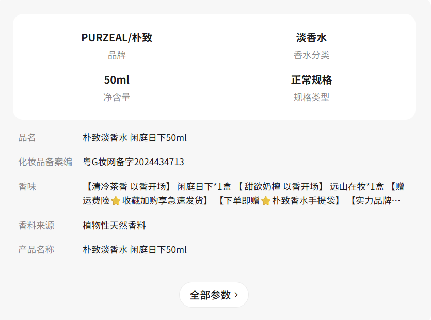Screen dimensions: 431x320
Task: Select the 植物性天然香料 value
Action: tap(114, 226)
